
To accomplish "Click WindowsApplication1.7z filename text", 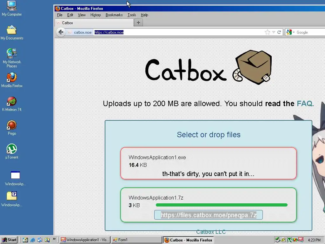I will 156,198.
